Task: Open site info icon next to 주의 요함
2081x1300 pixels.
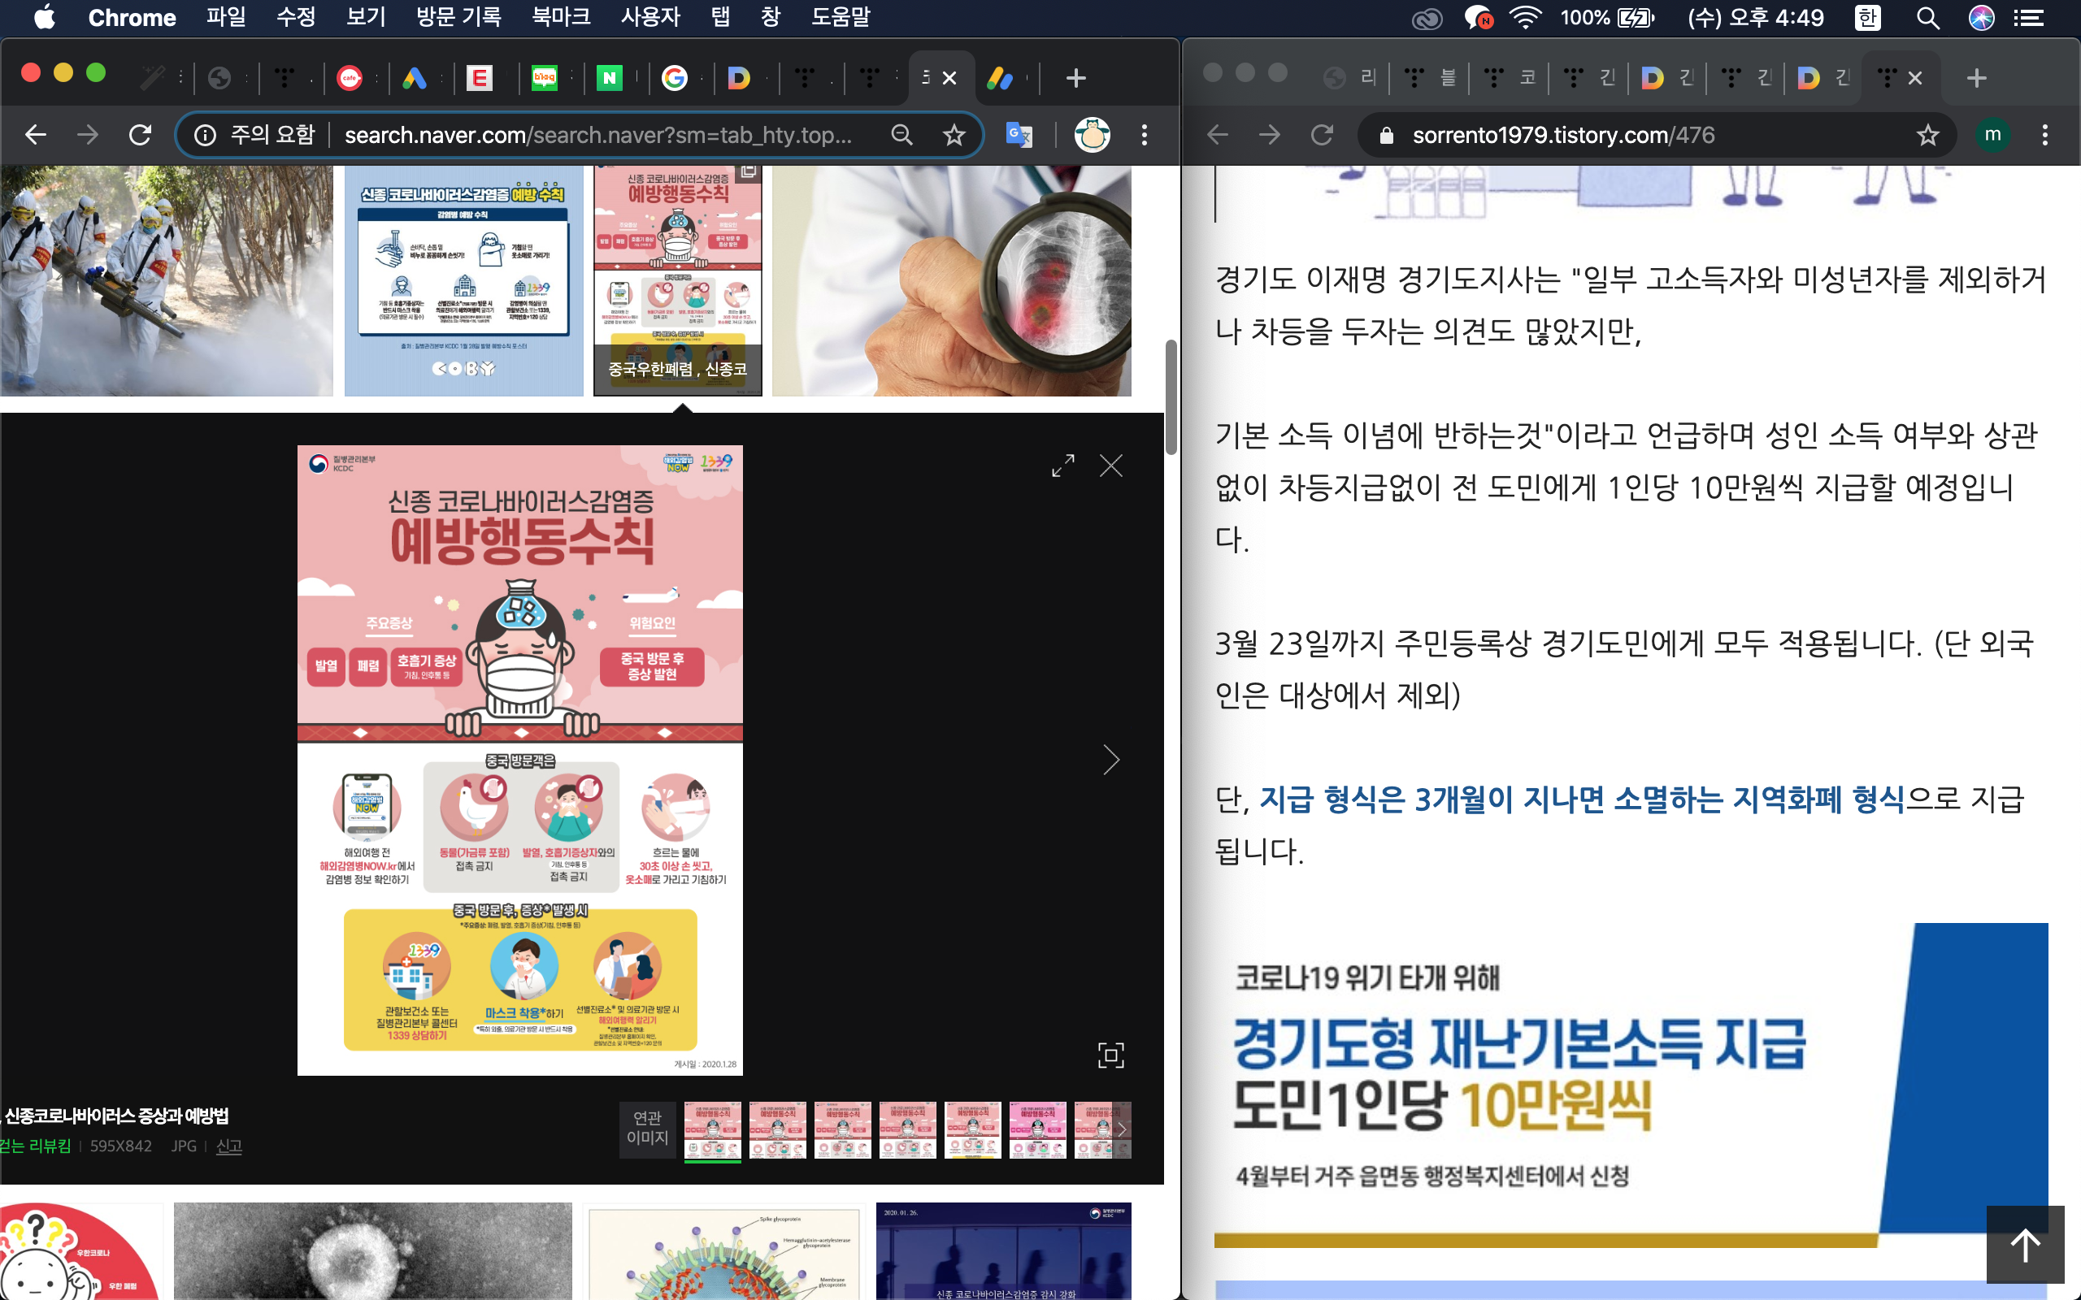Action: [205, 135]
